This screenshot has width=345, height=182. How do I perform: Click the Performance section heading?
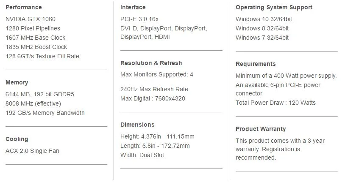click(x=23, y=7)
